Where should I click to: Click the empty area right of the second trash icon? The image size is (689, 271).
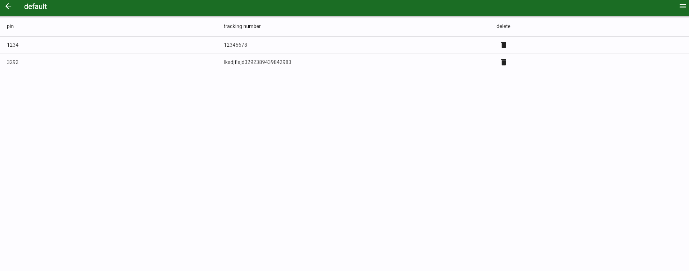[x=598, y=62]
